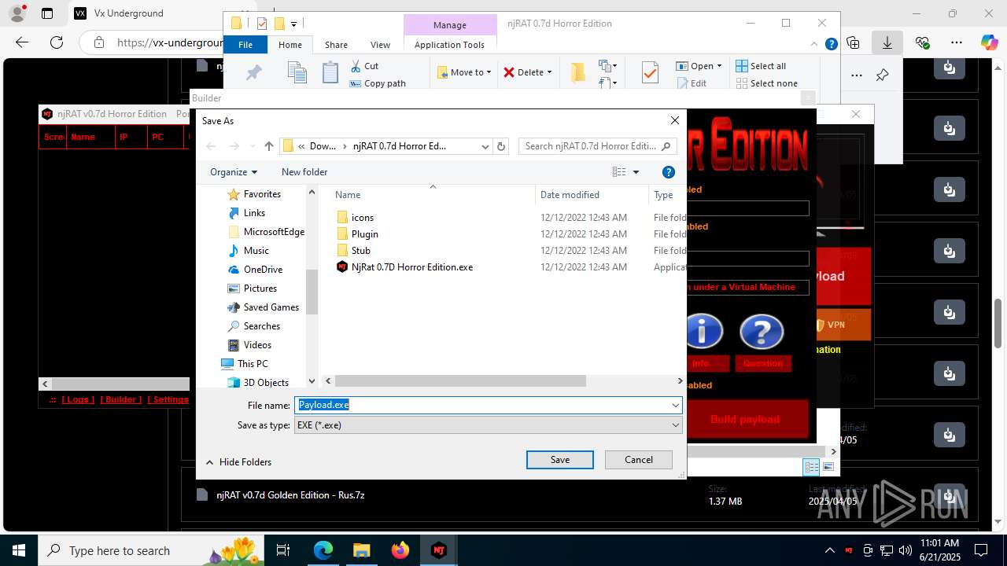Select This PC in navigation pane

click(x=252, y=364)
